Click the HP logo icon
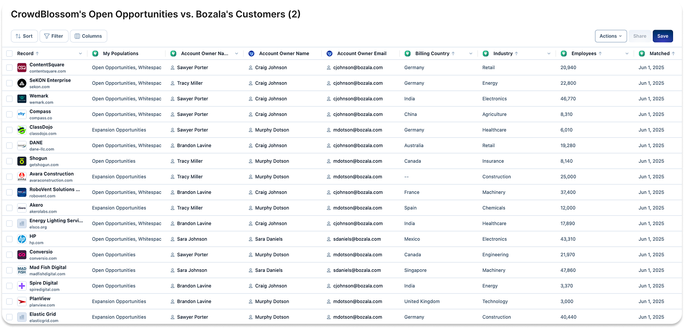The image size is (684, 328). pos(22,239)
